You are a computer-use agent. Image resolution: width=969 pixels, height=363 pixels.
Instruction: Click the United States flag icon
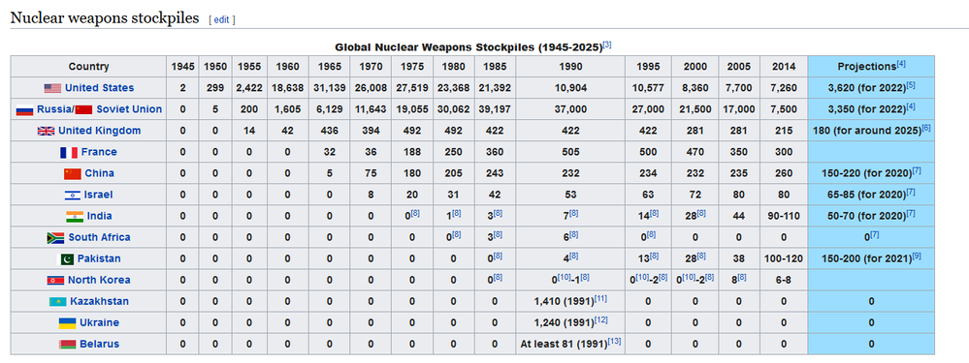tap(52, 88)
